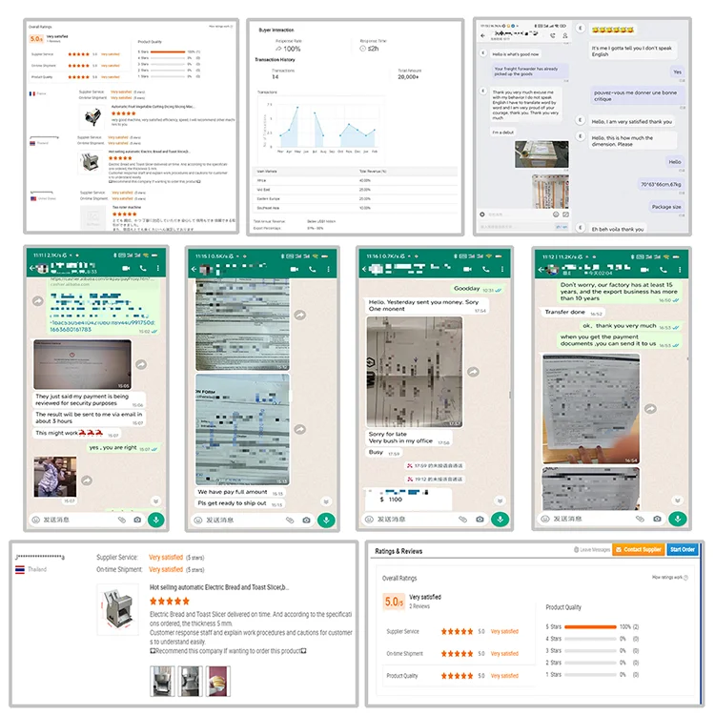This screenshot has width=715, height=715.
Task: Click the blue Start Order button
Action: coord(683,549)
